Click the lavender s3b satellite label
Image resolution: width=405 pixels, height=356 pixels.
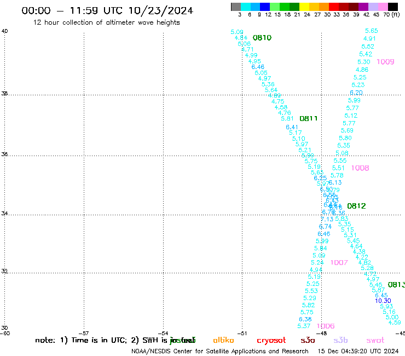click(x=340, y=340)
